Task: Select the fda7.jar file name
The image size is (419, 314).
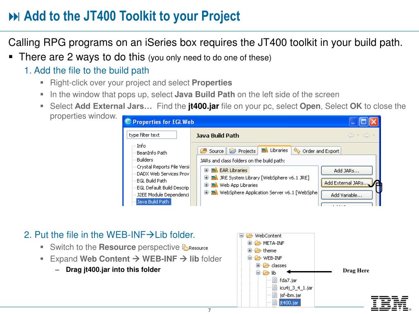Action: 288,280
